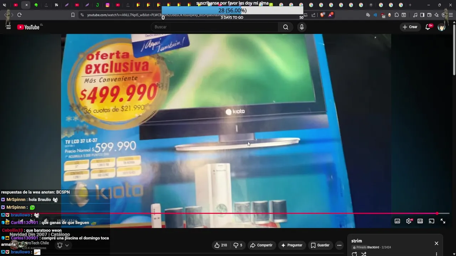Open the music note toolbar icon
Viewport: 456px width, 256px height.
point(415,15)
